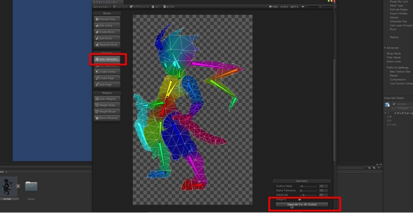Click the Imported Object header
The width and height of the screenshot is (413, 213).
point(394,98)
